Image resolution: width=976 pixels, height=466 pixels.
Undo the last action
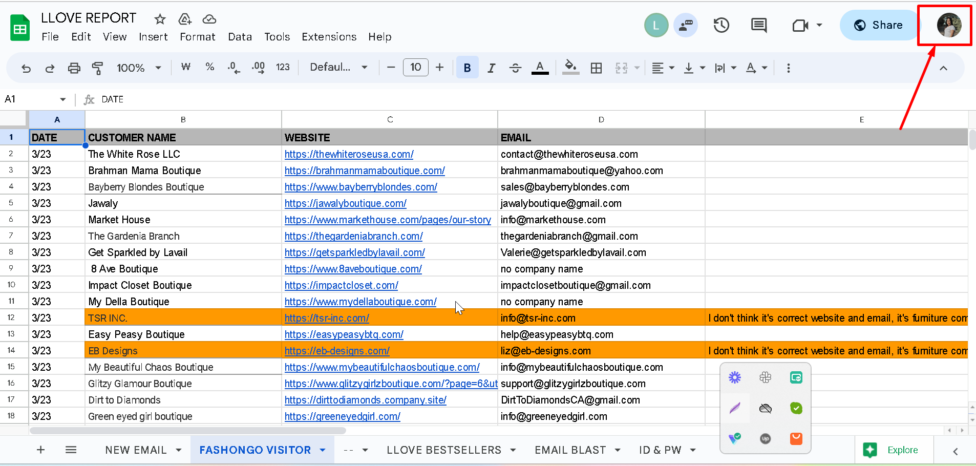click(x=26, y=68)
